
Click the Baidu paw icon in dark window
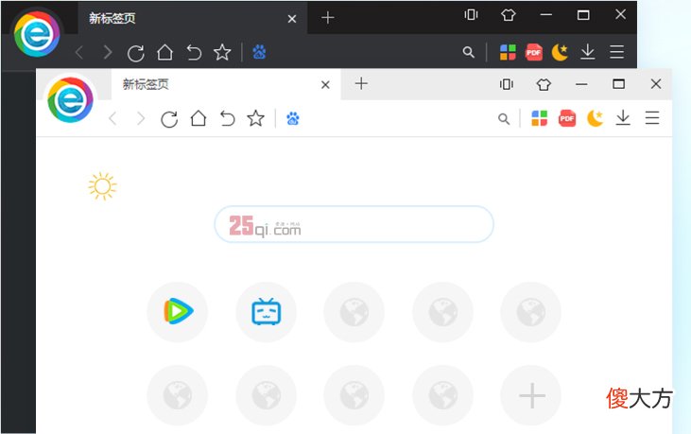tap(259, 52)
